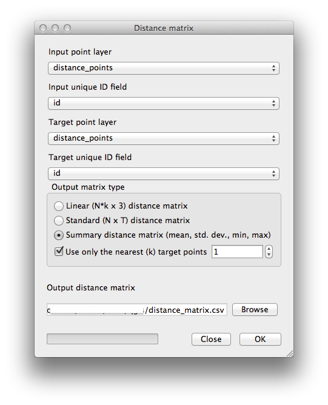Open the Target unique ID field dropdown
Viewport: 328px width, 405px height.
[164, 173]
